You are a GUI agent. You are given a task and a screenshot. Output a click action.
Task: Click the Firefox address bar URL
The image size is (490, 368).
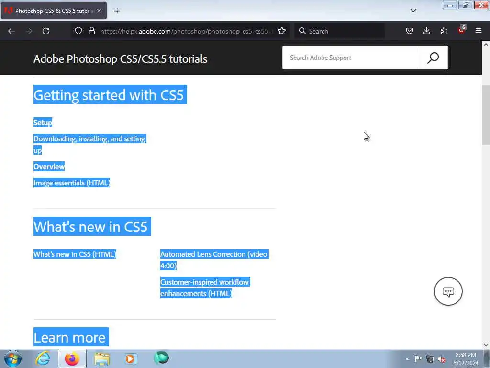pyautogui.click(x=186, y=31)
